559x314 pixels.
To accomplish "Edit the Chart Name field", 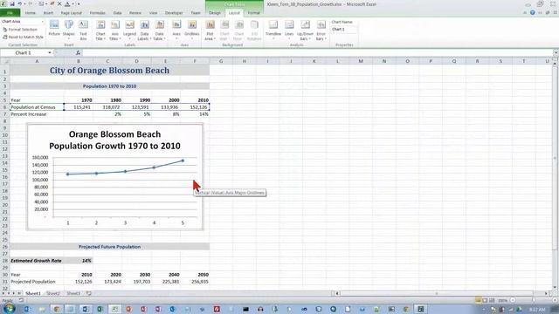I will coord(343,29).
